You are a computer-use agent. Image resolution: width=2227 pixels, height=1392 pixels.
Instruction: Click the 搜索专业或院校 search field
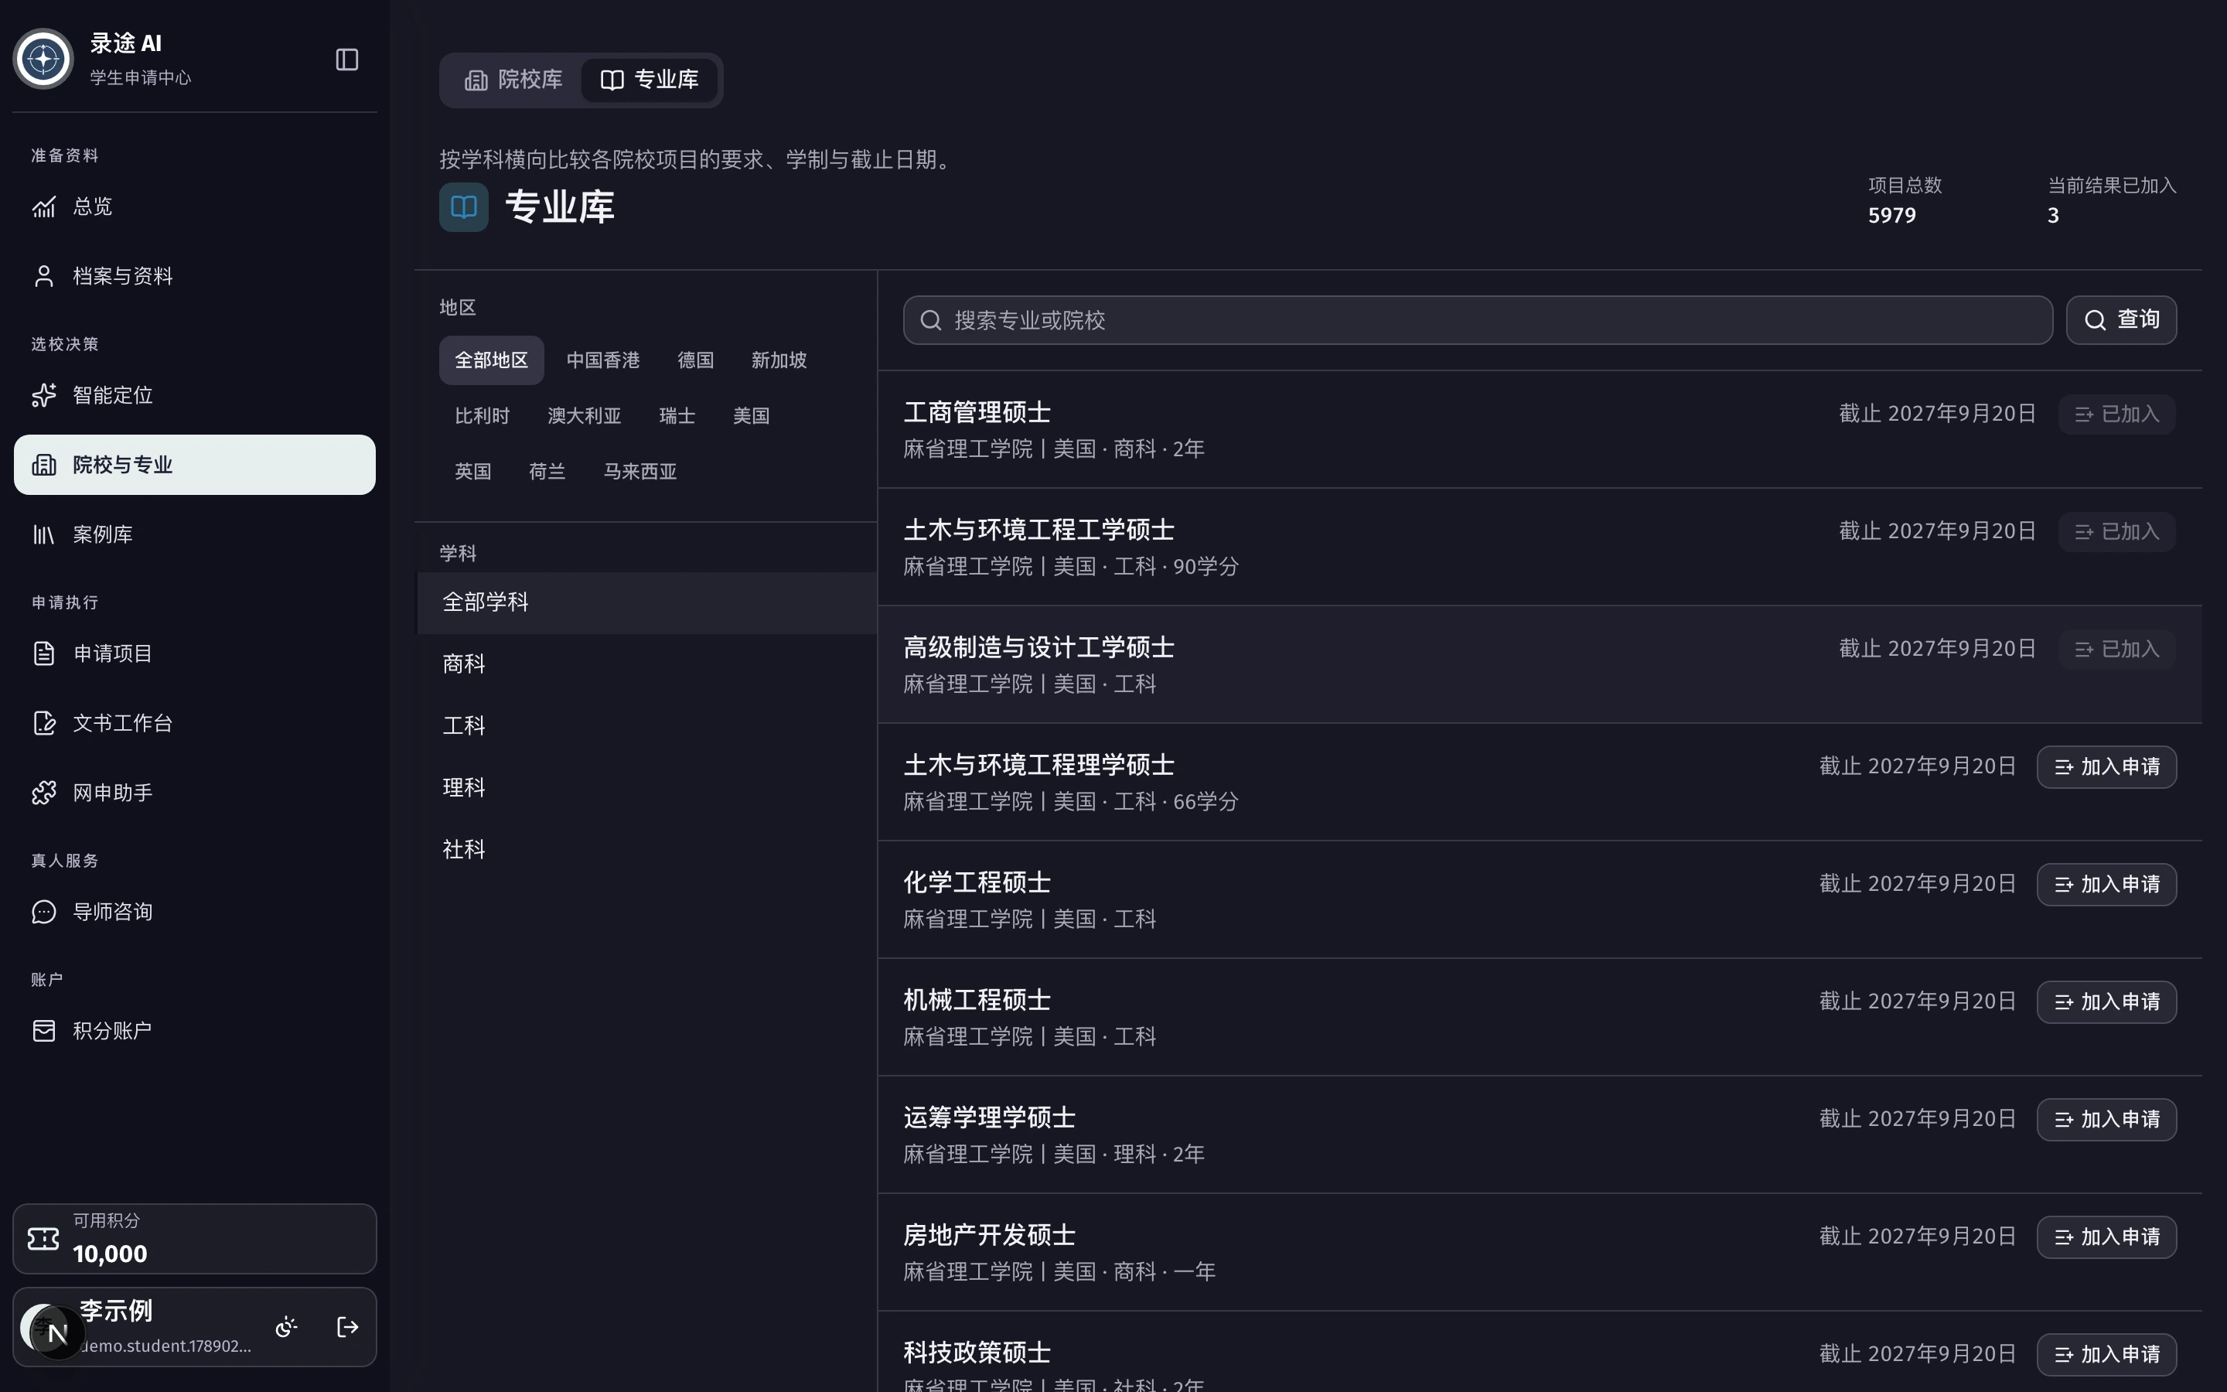1477,320
